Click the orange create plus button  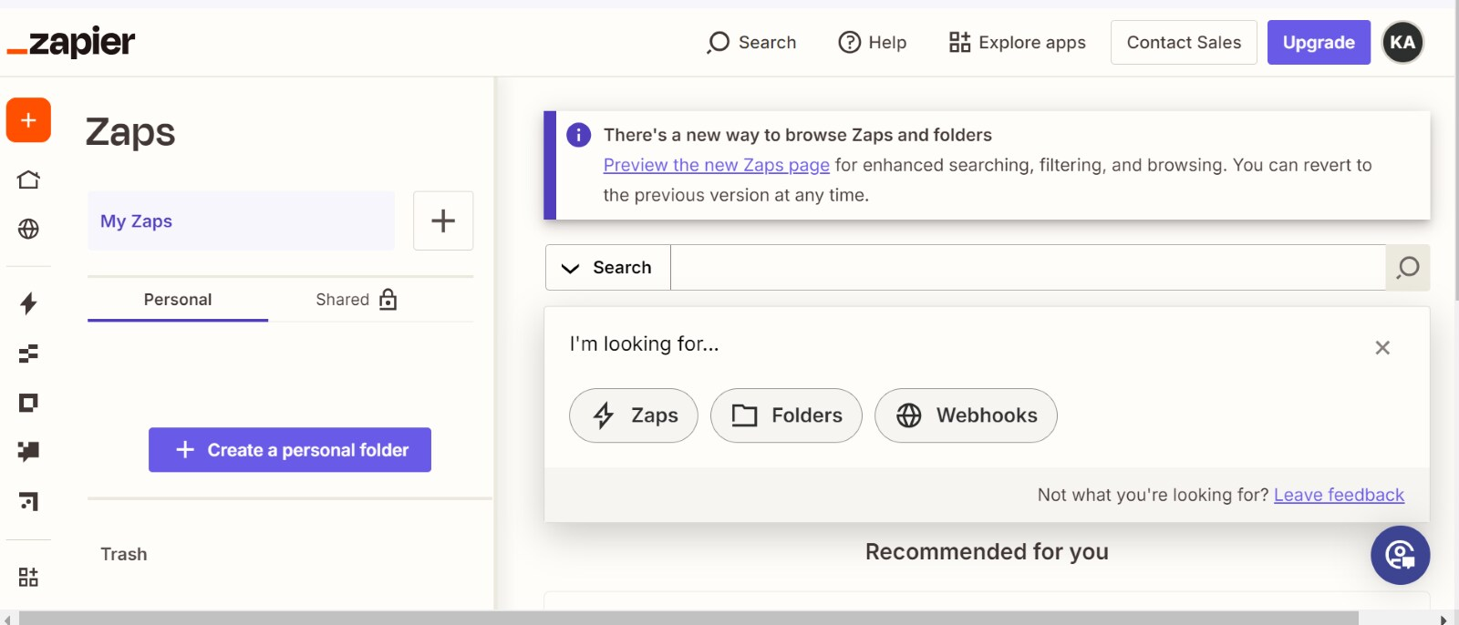[28, 120]
